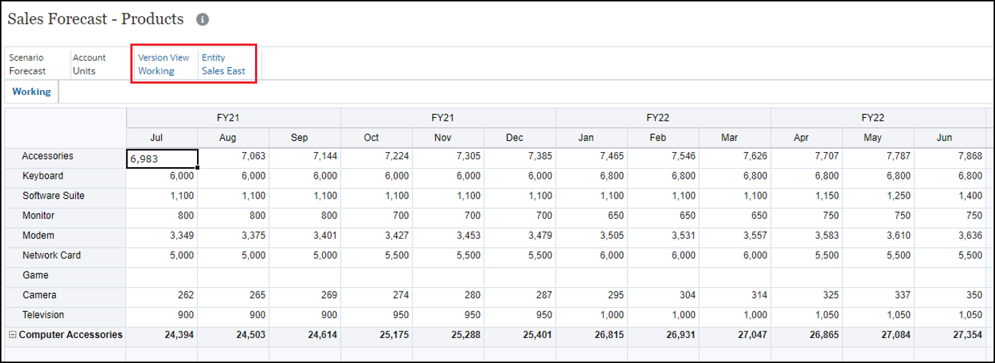Click the Account Units dimension label
This screenshot has height=363, width=995.
(x=89, y=64)
